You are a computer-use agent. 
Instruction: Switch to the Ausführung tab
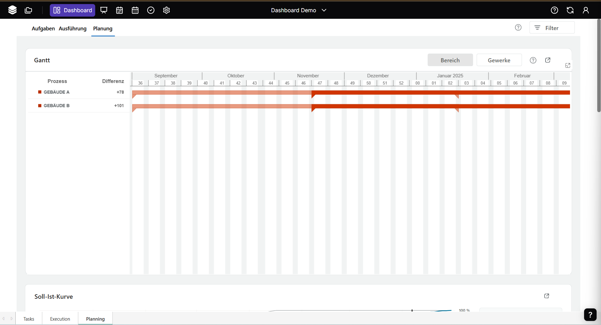(x=73, y=28)
